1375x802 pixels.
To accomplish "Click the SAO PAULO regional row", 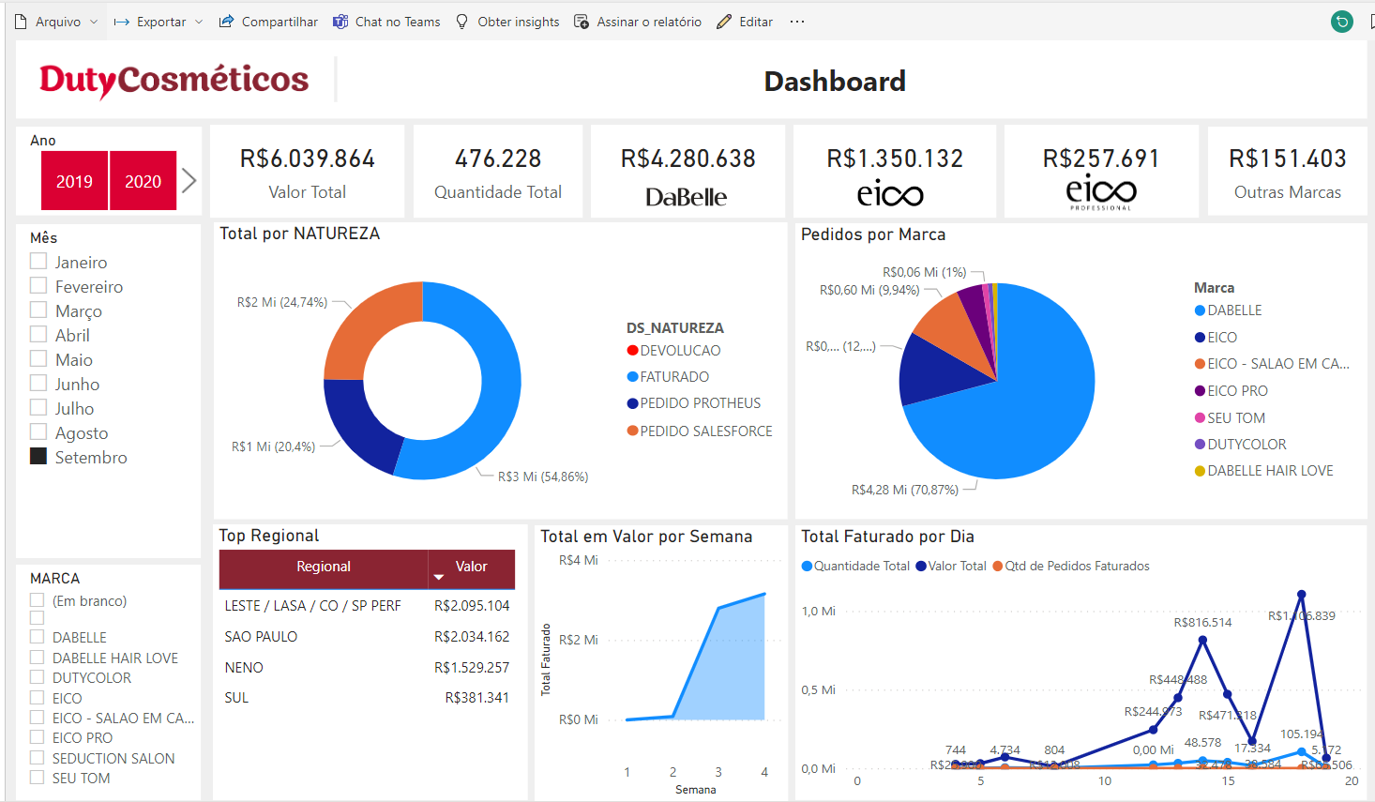I will pos(367,637).
